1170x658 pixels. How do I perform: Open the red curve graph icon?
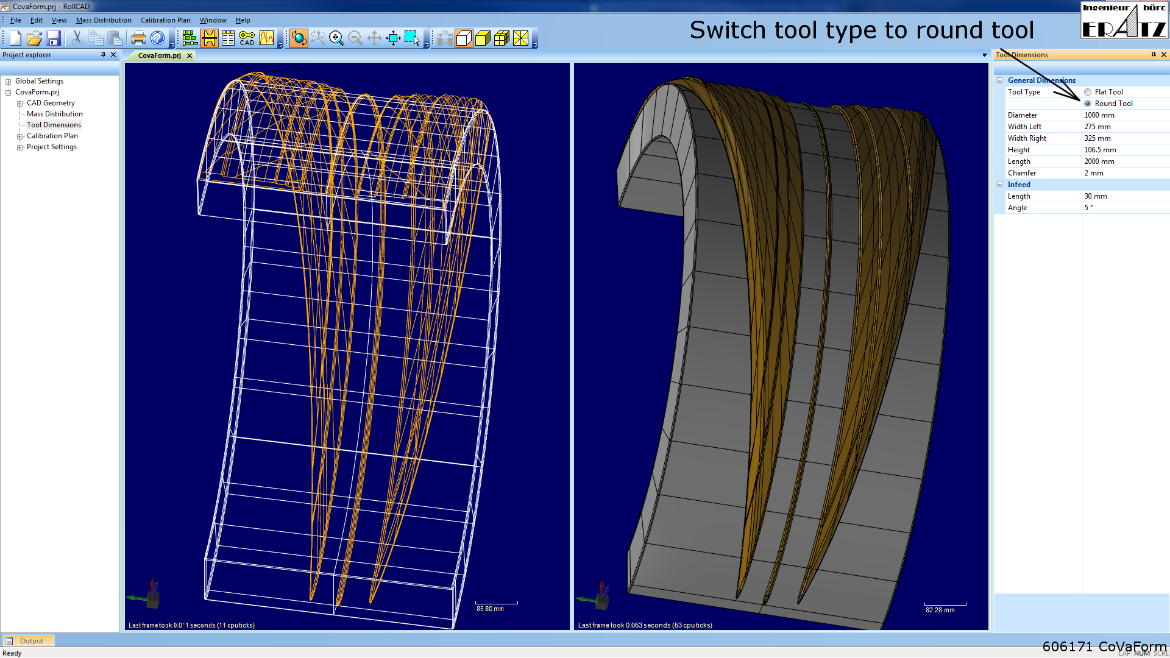tap(266, 38)
